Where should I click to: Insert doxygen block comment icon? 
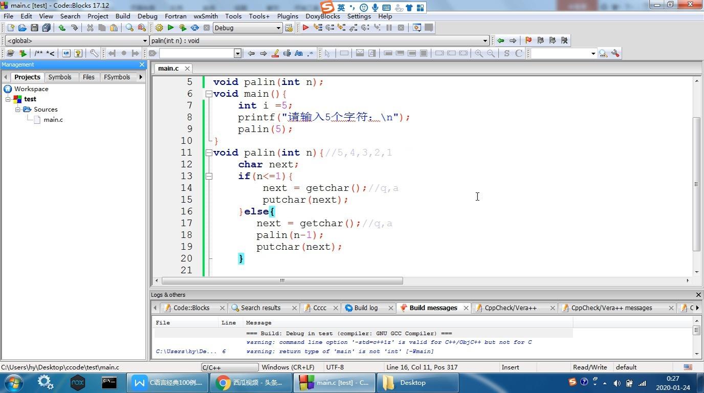(39, 53)
